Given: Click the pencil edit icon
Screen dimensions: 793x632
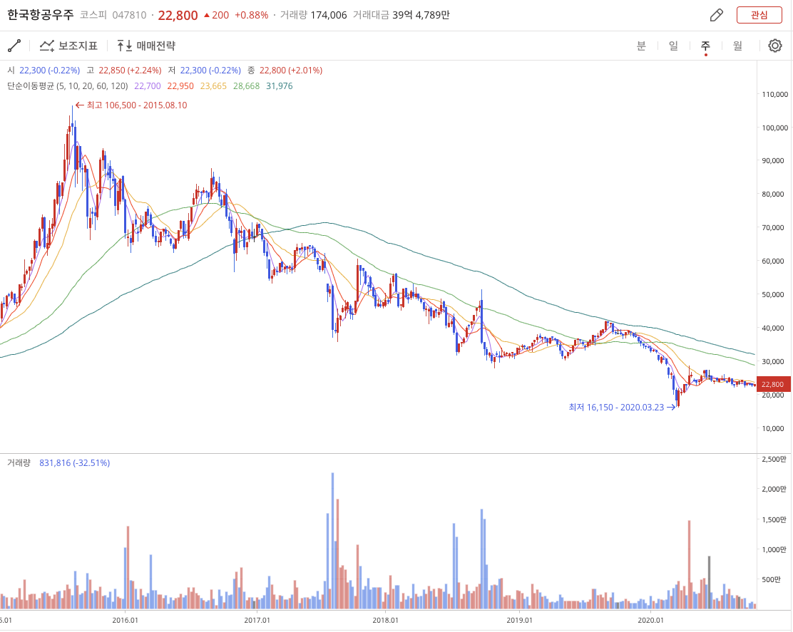Looking at the screenshot, I should click(716, 15).
